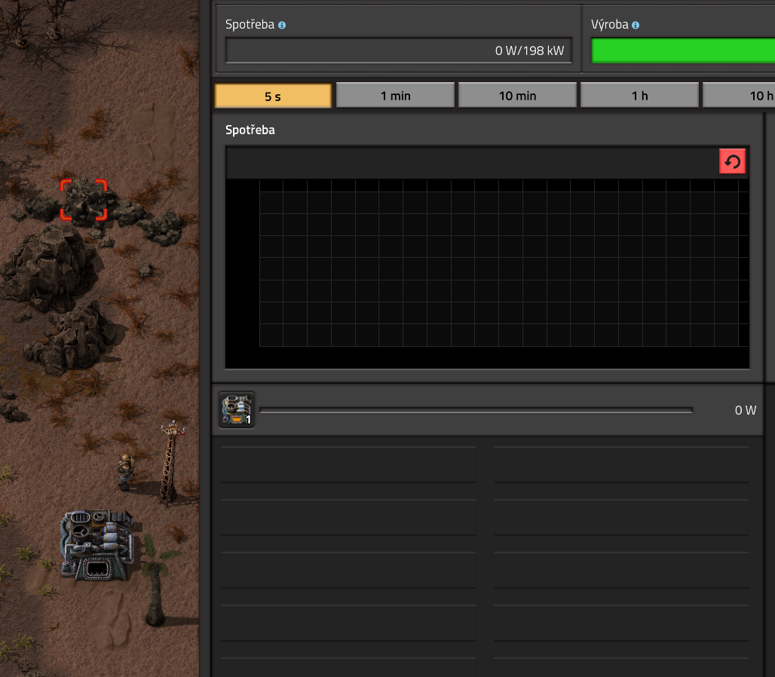The height and width of the screenshot is (677, 775).
Task: Click the info icon next to top Spotřeba label
Action: tap(282, 25)
